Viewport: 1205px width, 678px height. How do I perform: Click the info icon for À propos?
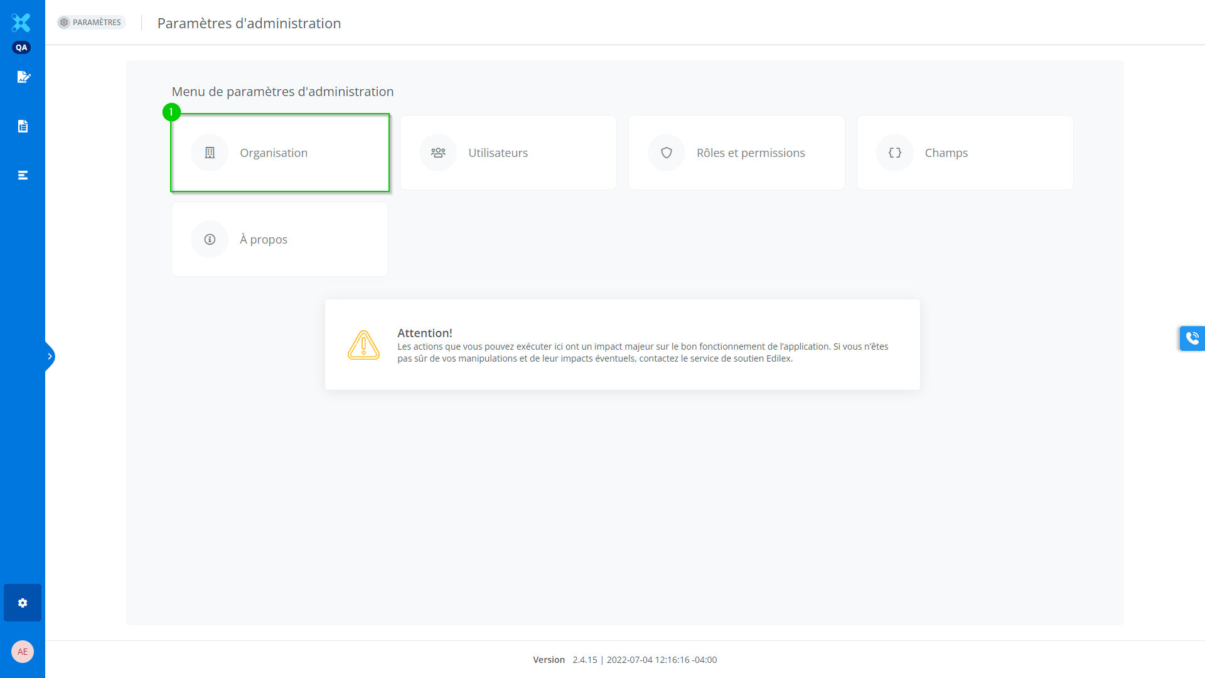click(210, 239)
